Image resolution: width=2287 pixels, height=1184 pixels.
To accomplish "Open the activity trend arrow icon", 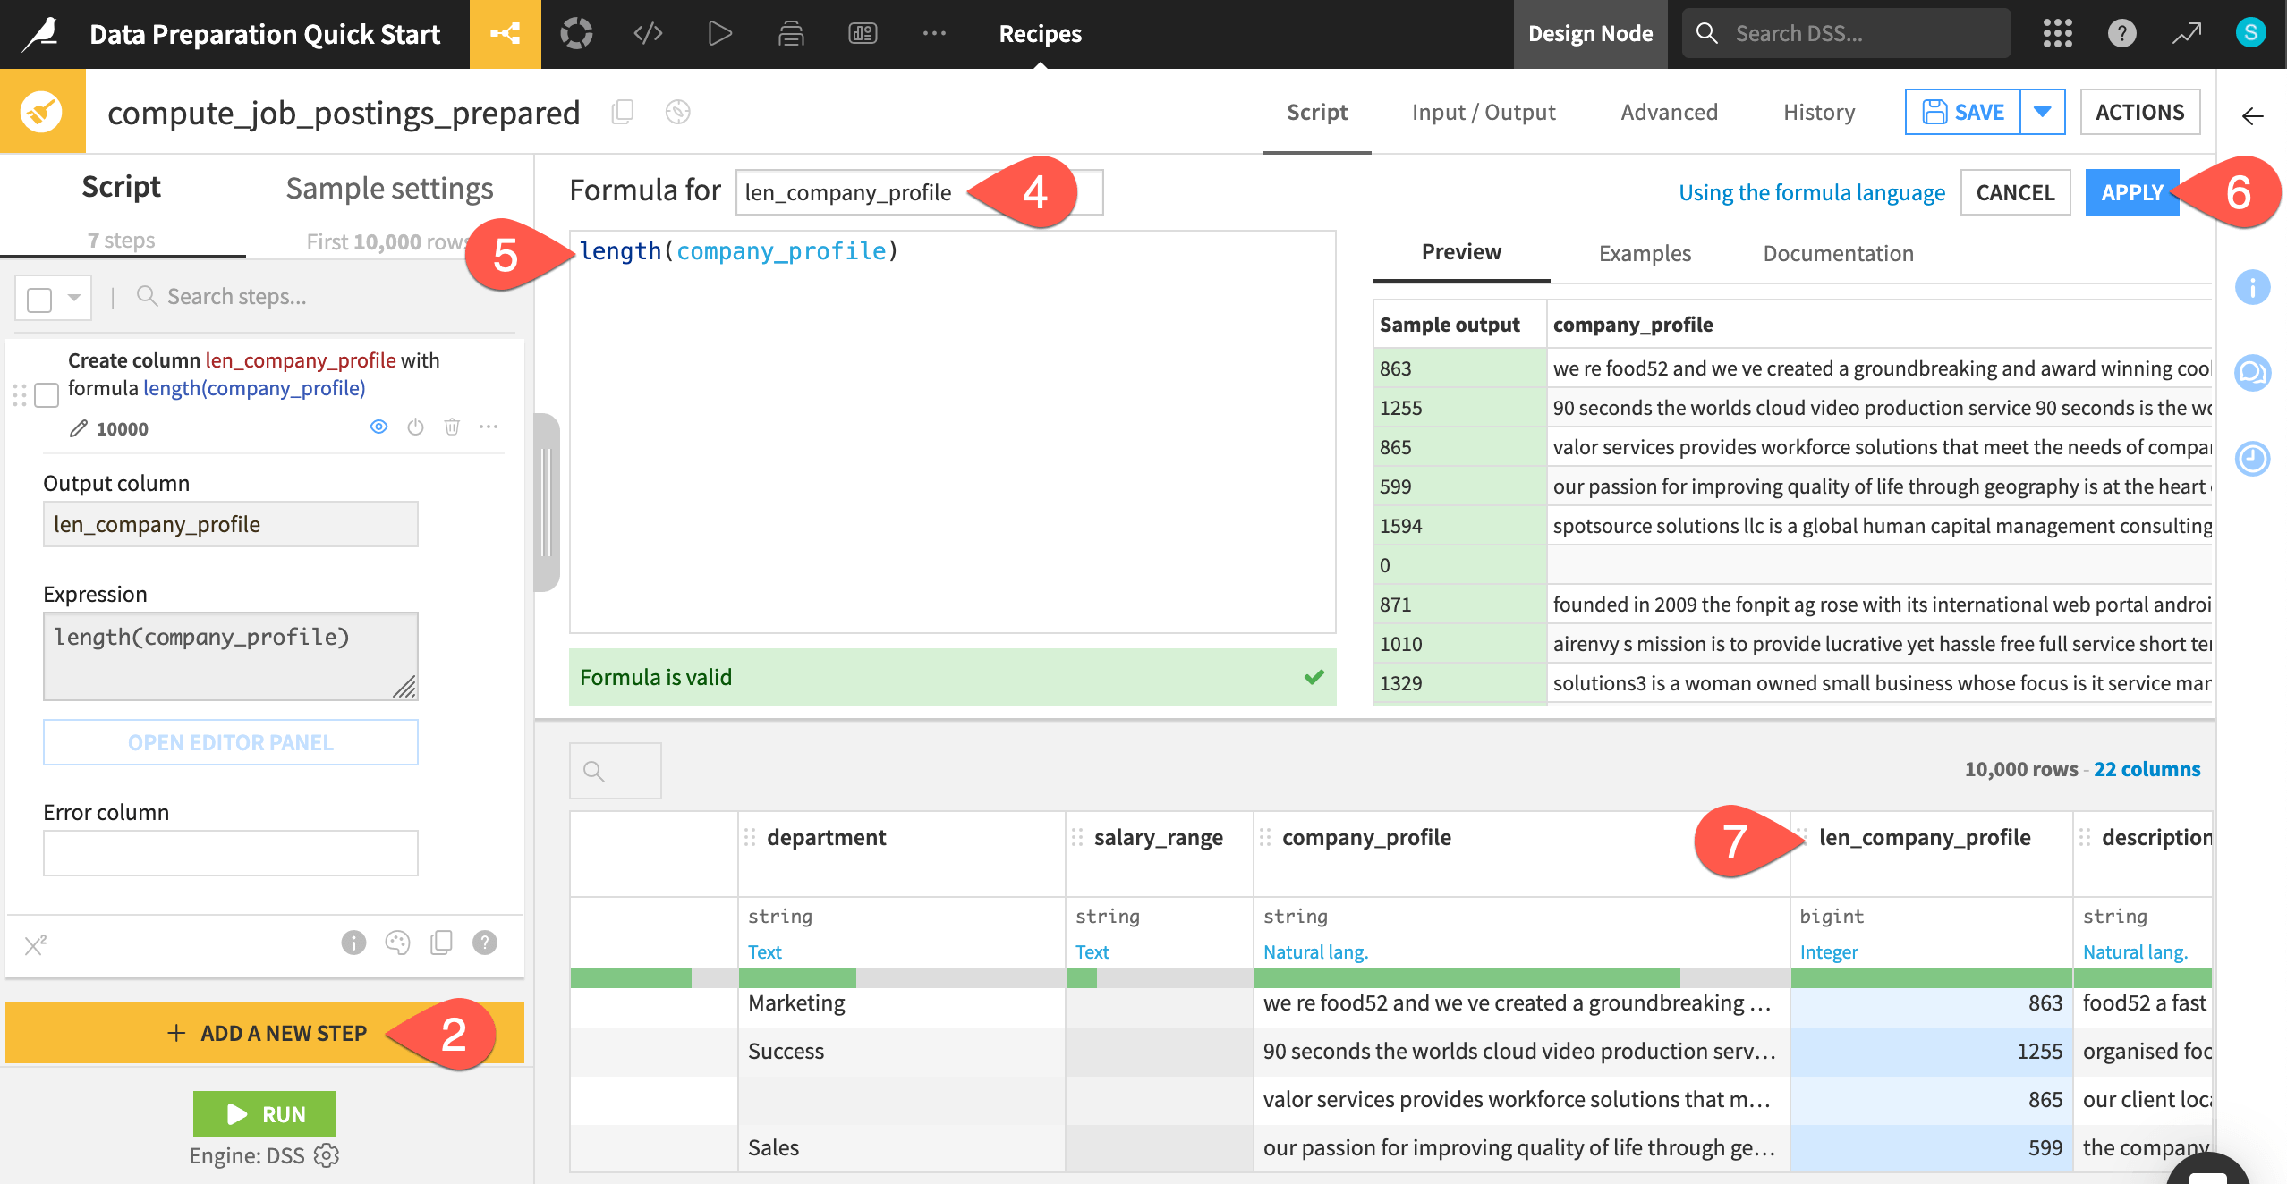I will (2187, 34).
